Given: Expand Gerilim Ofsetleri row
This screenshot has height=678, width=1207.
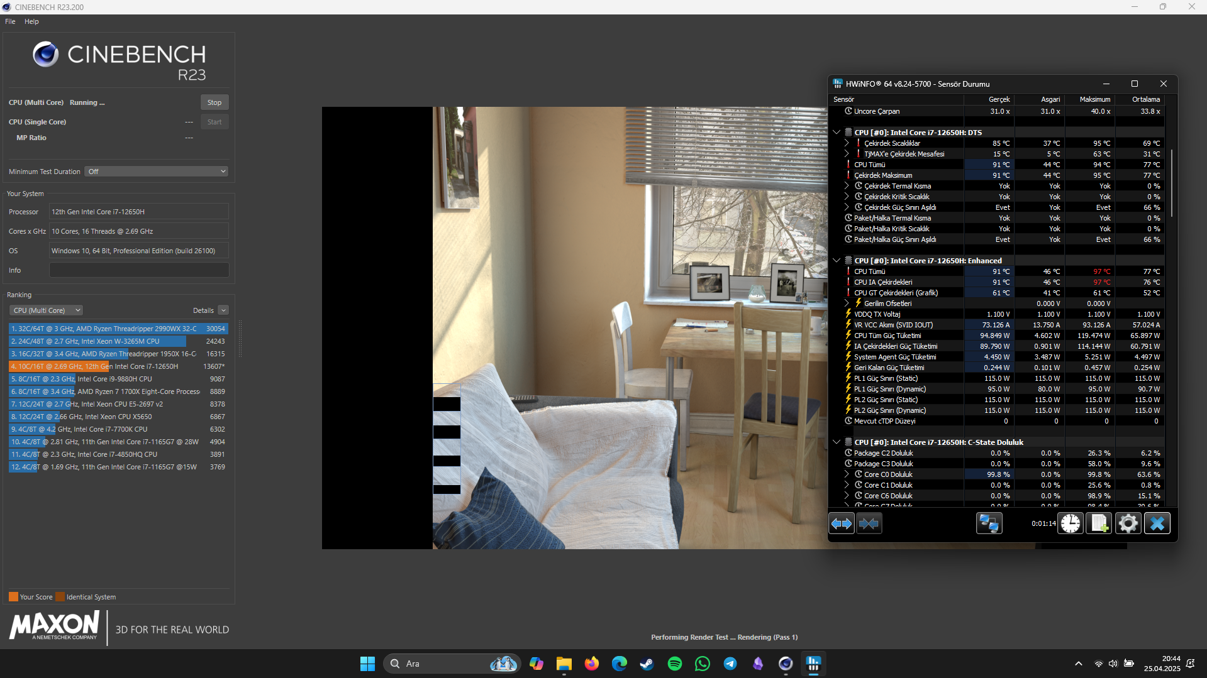Looking at the screenshot, I should point(847,303).
